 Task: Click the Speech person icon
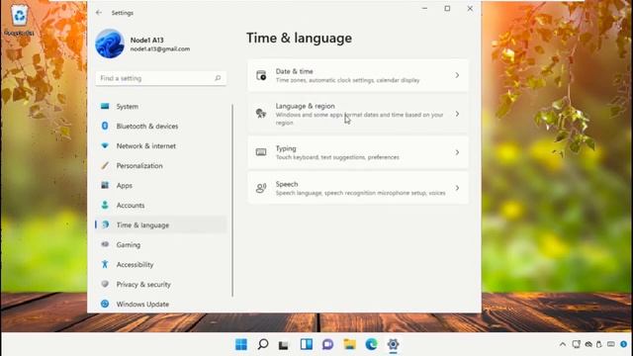pos(261,188)
